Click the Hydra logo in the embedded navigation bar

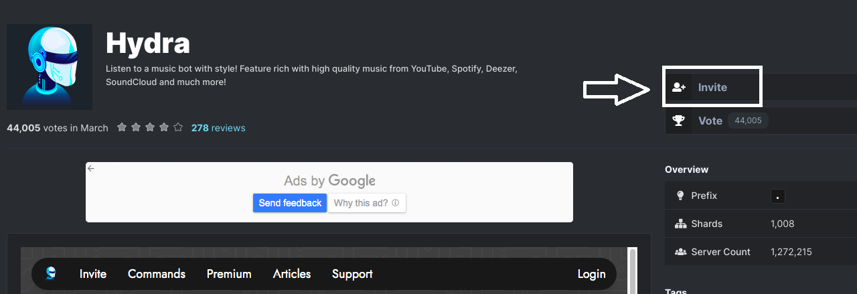[51, 273]
